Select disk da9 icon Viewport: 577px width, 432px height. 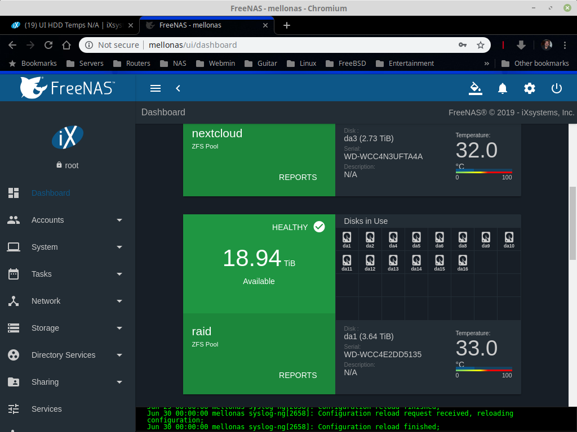tap(486, 240)
